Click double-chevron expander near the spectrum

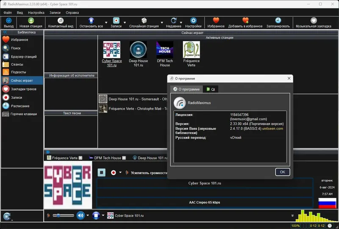coord(292,215)
